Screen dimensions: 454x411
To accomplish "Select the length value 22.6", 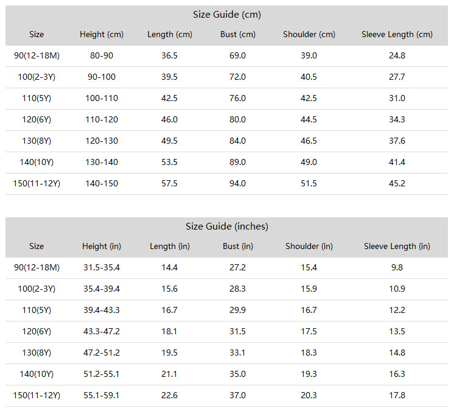I will [169, 395].
